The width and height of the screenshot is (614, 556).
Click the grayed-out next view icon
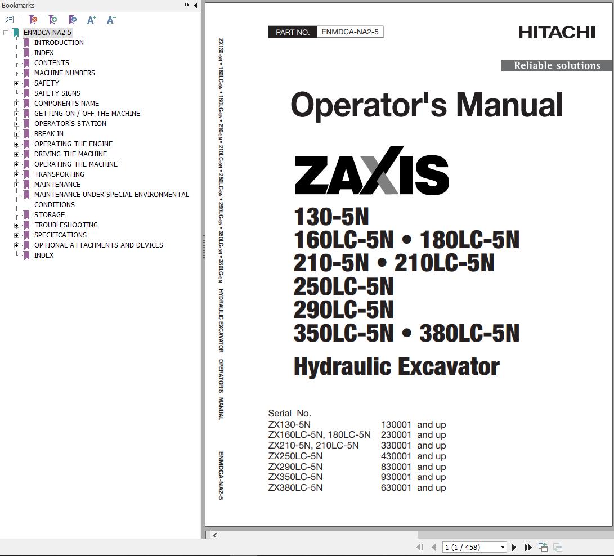558,547
